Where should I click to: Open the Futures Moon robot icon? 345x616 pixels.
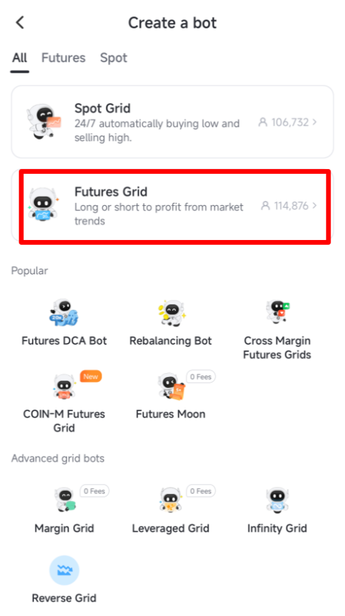tap(171, 387)
